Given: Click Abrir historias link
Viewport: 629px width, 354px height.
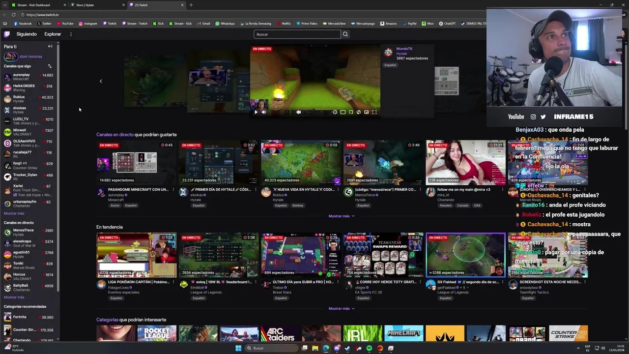Looking at the screenshot, I should 30,57.
